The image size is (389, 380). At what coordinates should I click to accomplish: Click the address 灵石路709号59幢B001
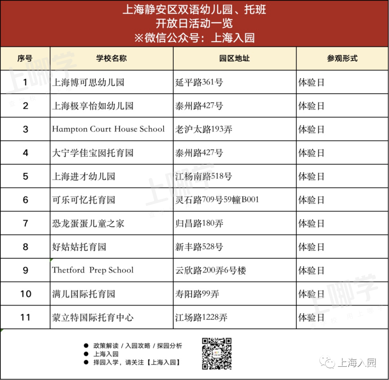coord(217,200)
